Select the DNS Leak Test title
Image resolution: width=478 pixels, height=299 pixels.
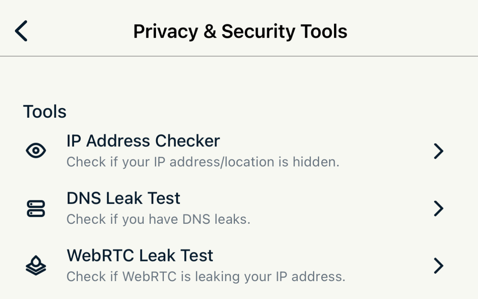click(124, 198)
